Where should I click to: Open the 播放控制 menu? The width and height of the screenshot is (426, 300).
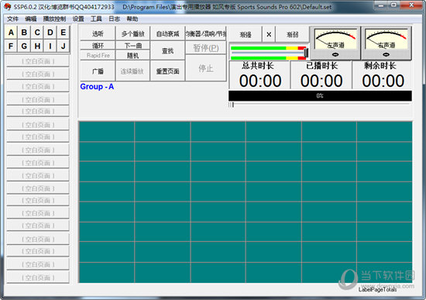[x=55, y=19]
